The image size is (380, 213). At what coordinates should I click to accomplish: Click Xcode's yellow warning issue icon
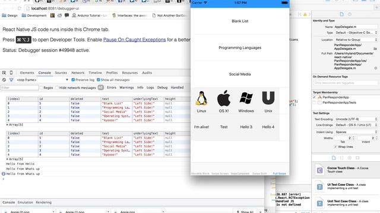(x=305, y=14)
